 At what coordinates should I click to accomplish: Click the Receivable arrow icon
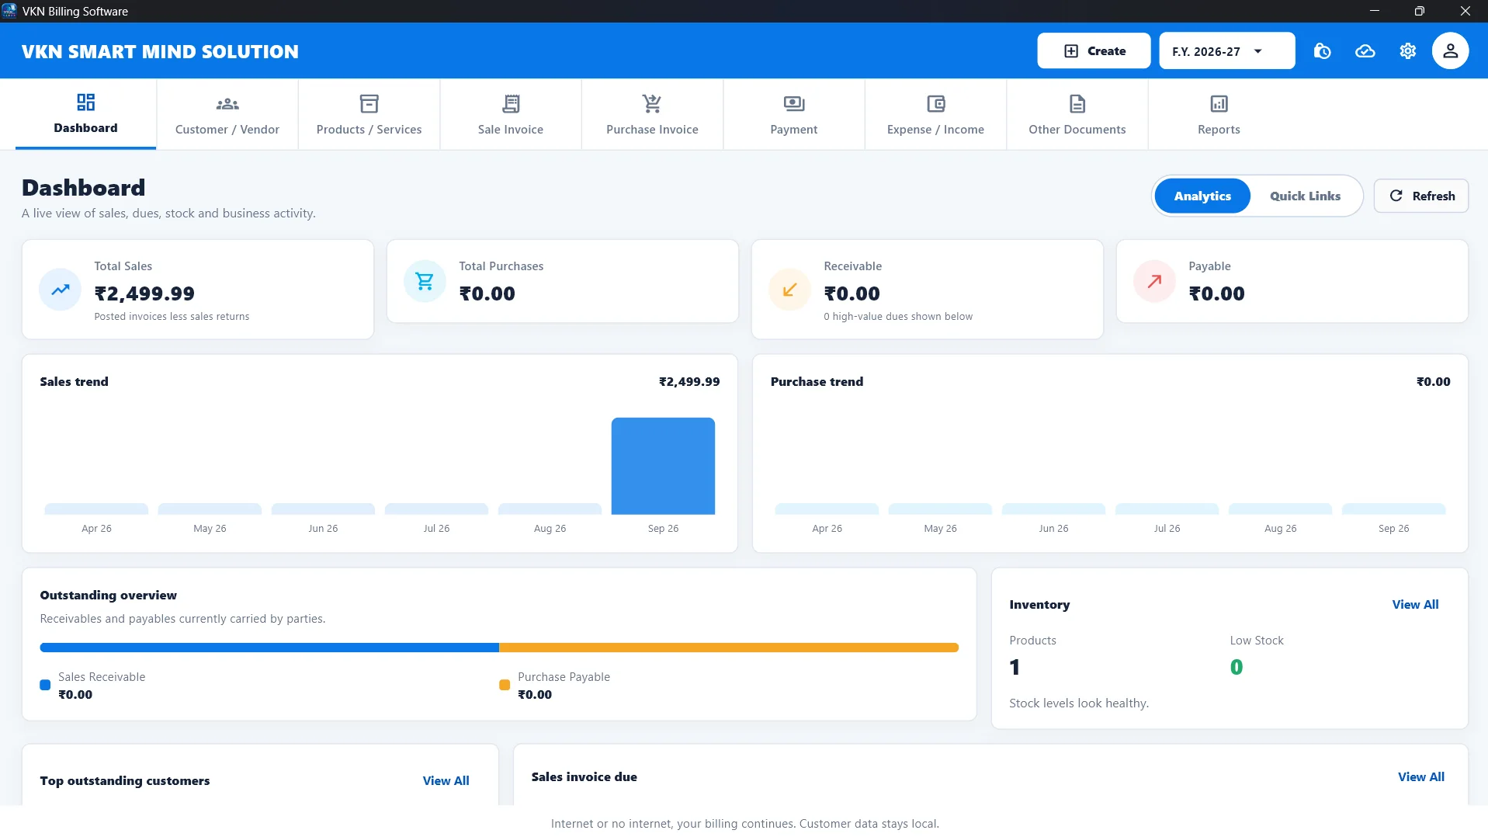coord(789,290)
